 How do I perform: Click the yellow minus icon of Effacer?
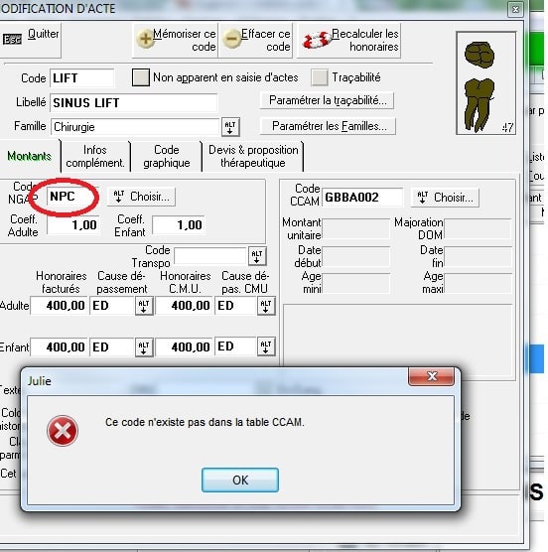tap(232, 39)
